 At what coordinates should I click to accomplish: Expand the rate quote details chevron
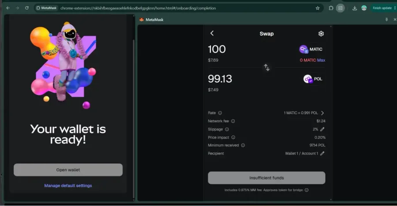(322, 113)
